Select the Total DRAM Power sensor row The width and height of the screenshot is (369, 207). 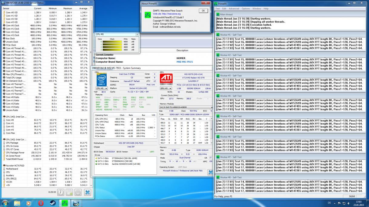[45, 159]
